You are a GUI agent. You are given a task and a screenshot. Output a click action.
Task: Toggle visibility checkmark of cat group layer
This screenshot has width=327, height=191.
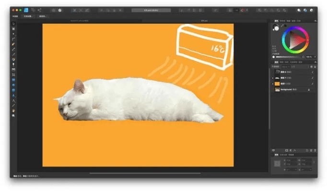pyautogui.click(x=313, y=78)
